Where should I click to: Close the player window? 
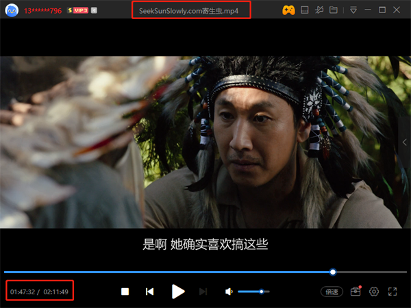coord(397,10)
